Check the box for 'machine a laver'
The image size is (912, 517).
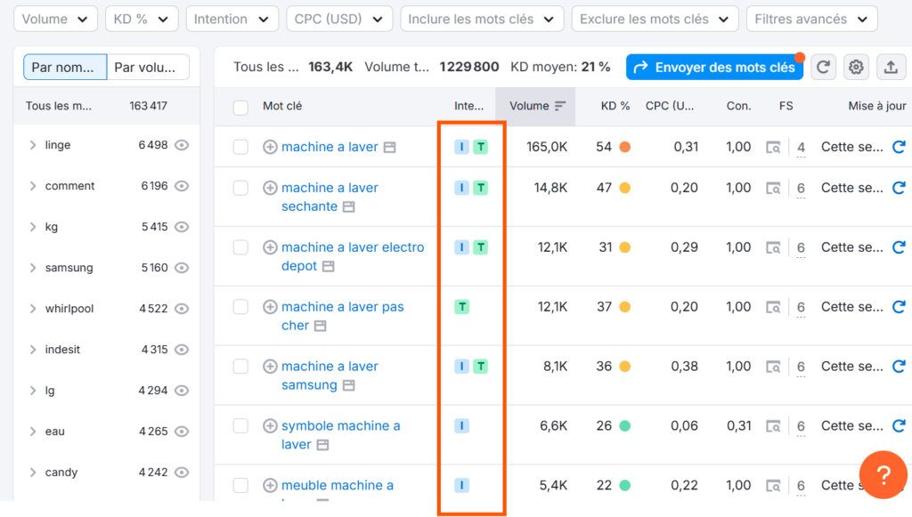tap(240, 147)
